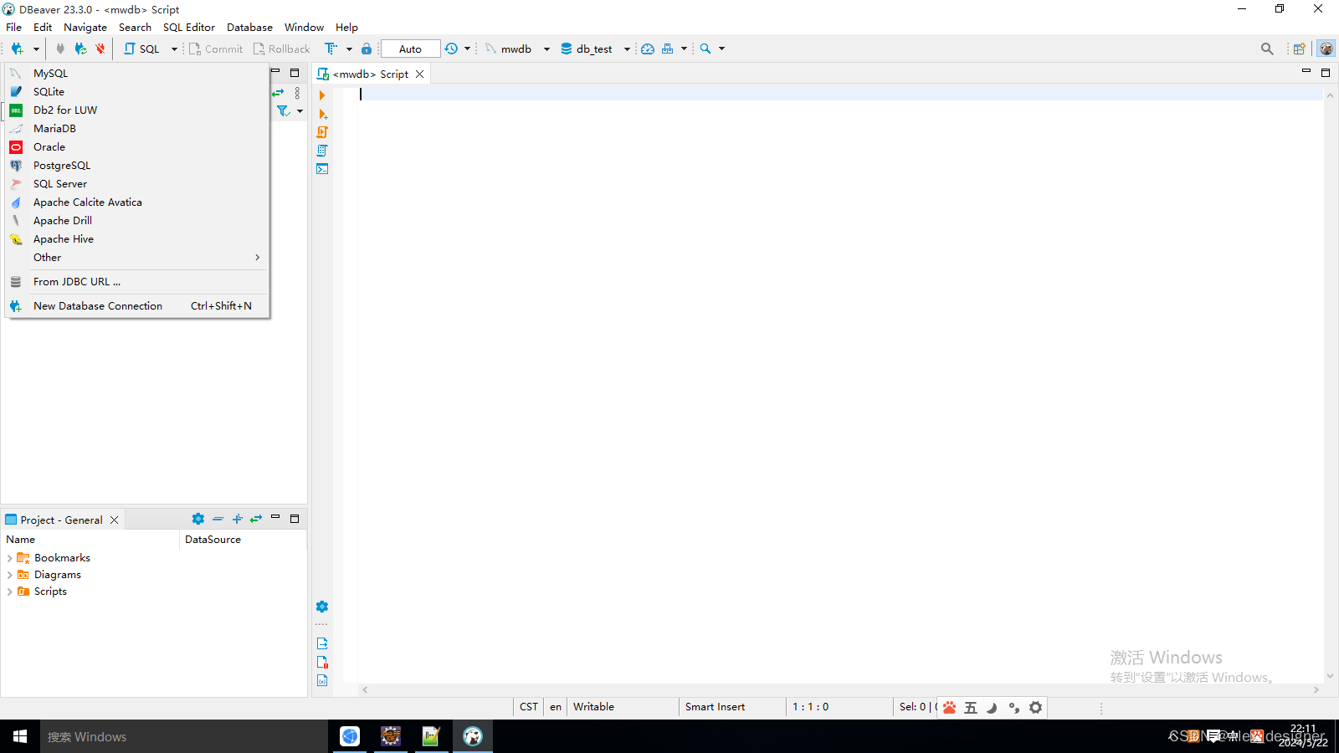This screenshot has width=1339, height=753.
Task: Open the new connection dropdown arrow
Action: tap(36, 49)
